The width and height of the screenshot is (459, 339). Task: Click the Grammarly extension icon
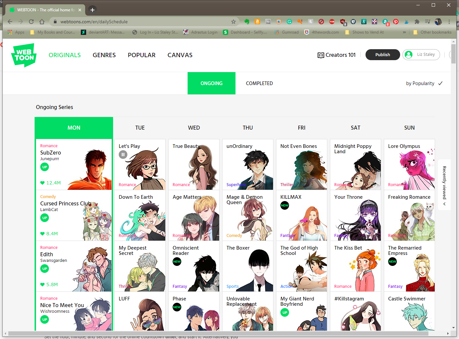289,22
